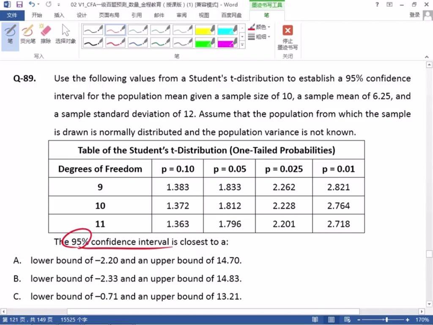Open the pen thickness (粗细) dropdown
This screenshot has height=325, width=433.
coord(260,37)
